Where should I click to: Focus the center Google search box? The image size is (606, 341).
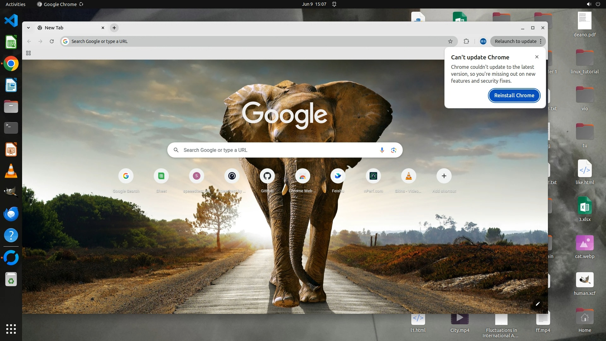278,150
